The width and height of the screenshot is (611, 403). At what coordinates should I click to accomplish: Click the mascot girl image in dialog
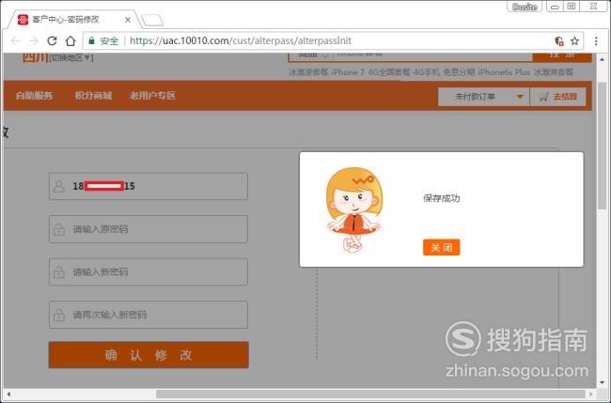coord(353,209)
